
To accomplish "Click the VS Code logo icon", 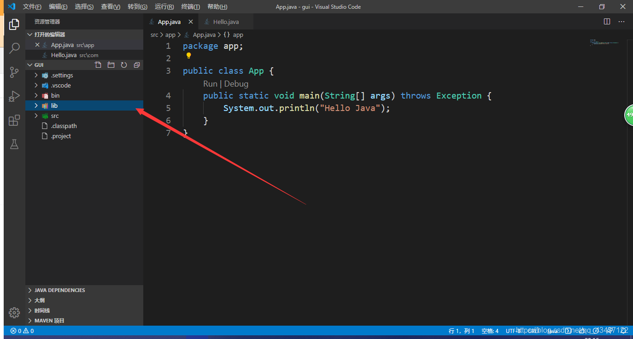I will 12,6.
